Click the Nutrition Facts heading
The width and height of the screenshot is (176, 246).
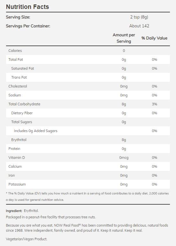[x=27, y=7]
